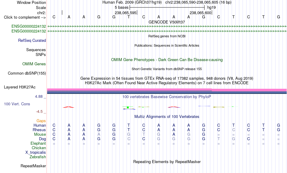287x173 pixels.
Task: Click the Scale label
Action: [41, 8]
